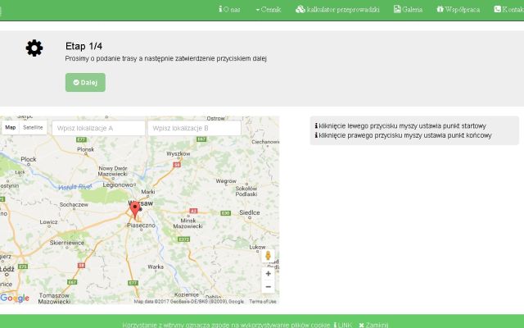Open the kalkulator przeprowadzki page
The image size is (524, 328).
[337, 9]
